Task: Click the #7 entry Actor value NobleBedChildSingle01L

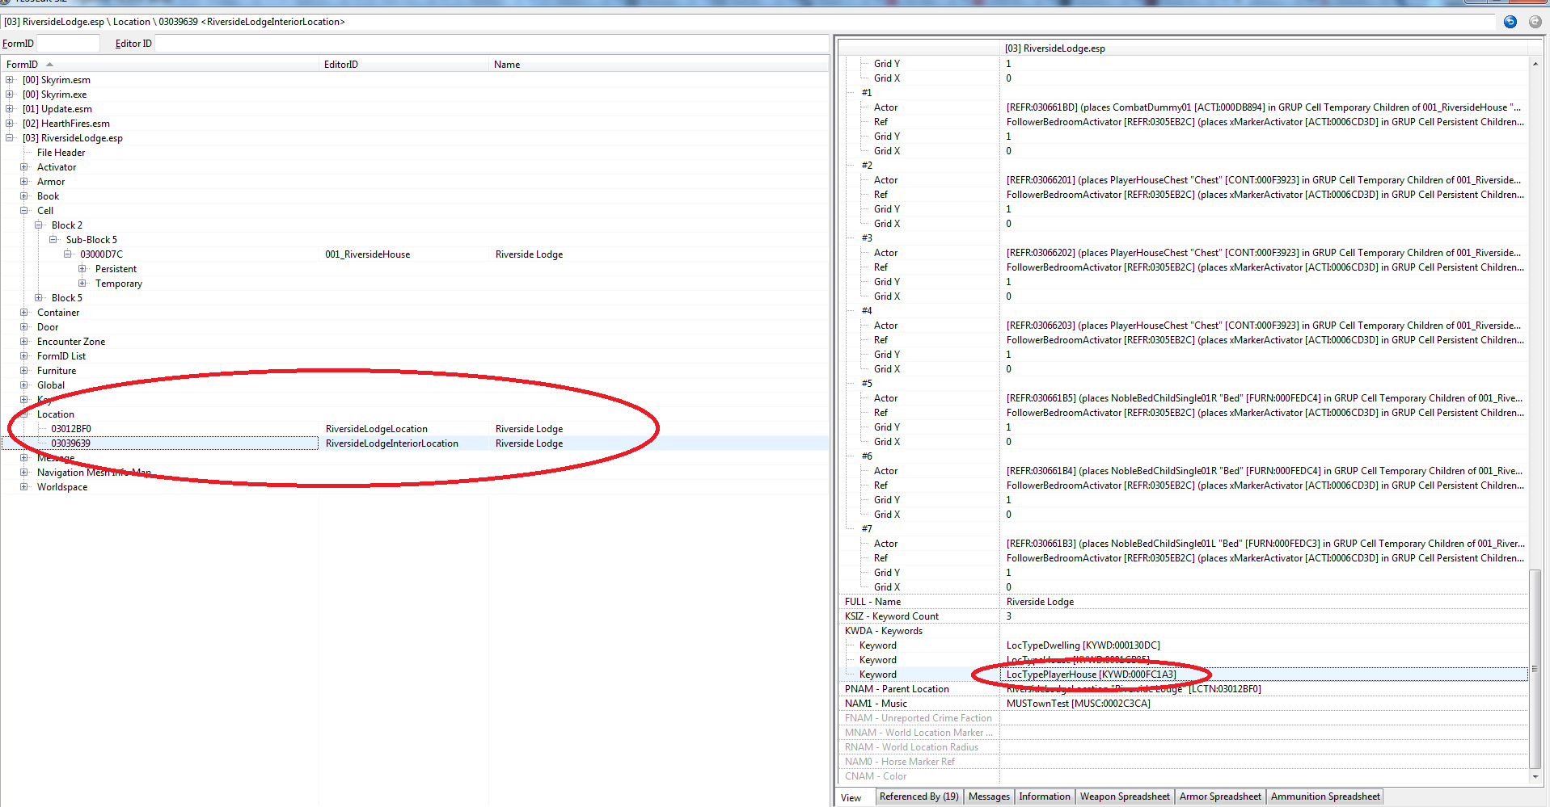Action: point(1265,544)
